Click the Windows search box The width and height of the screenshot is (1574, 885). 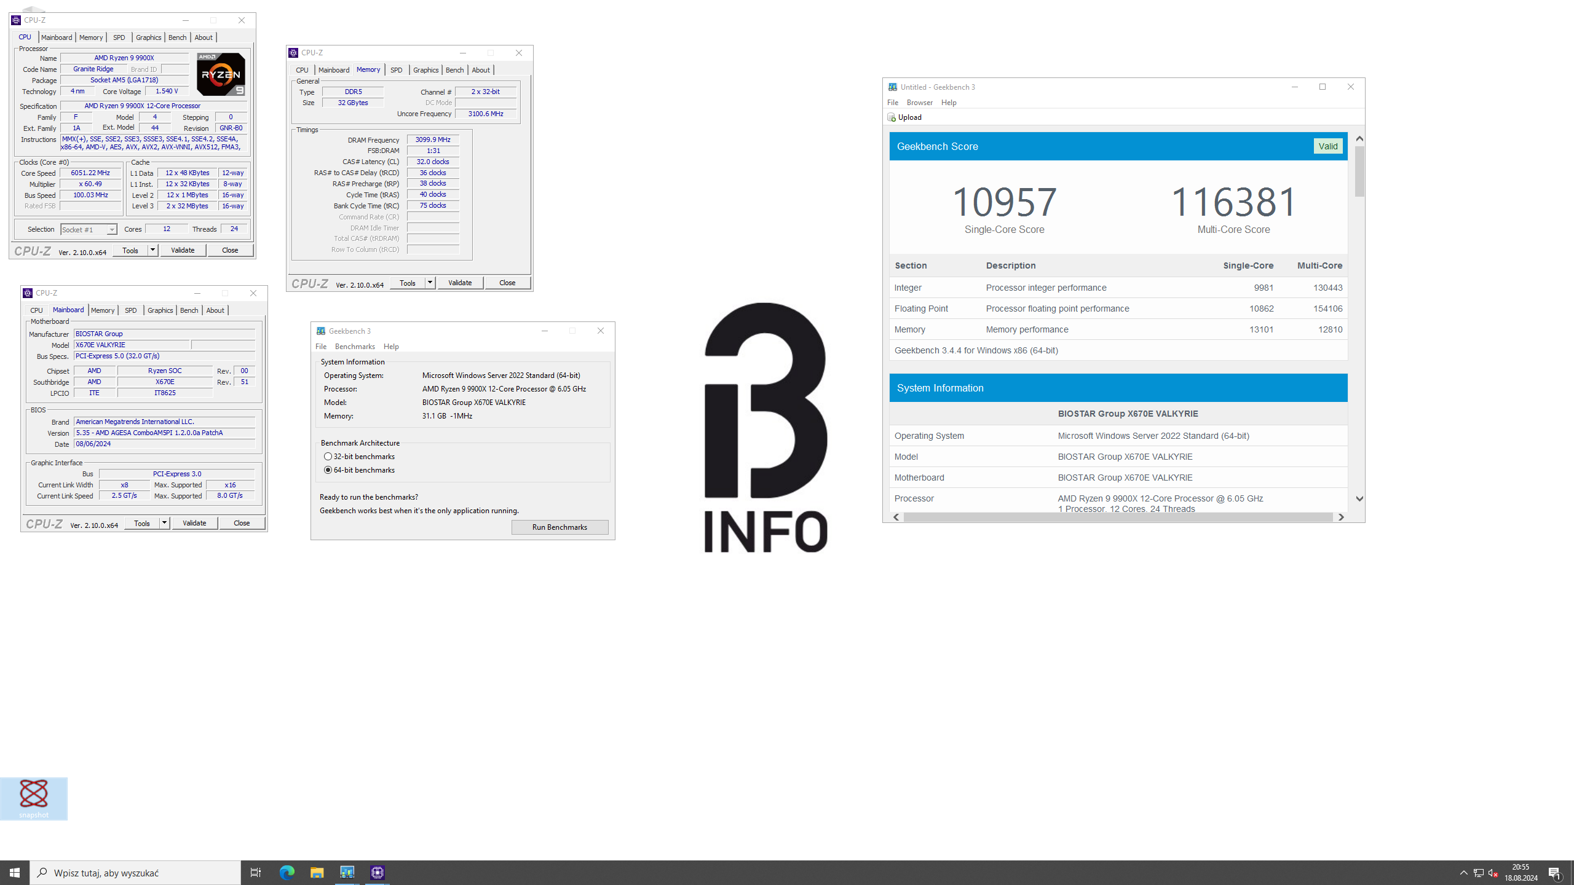(x=135, y=872)
